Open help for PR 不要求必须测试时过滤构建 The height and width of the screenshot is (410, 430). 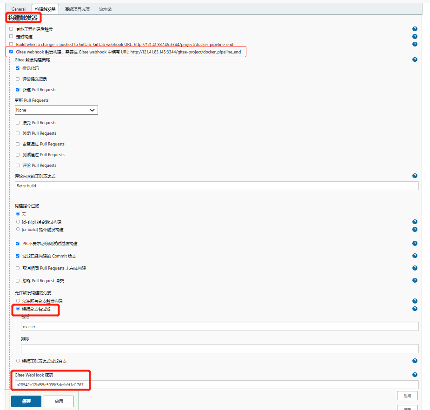(x=415, y=244)
